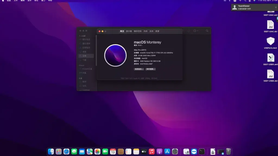Select iCloud云盘 in Finder sidebar
278x156 pixels.
click(86, 69)
